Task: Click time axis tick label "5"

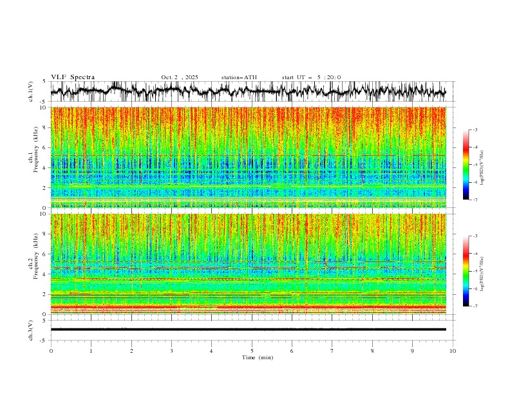Action: (252, 351)
